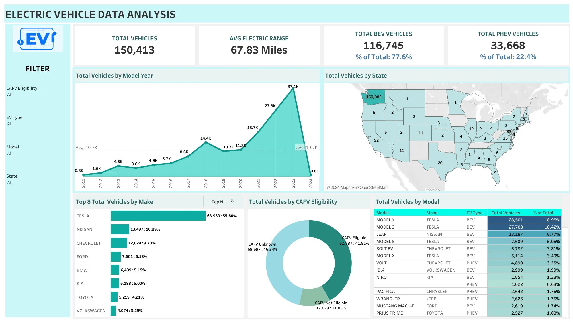Screen dimensions: 573x322
Task: Select the TESLA bar in Make chart
Action: [x=158, y=216]
